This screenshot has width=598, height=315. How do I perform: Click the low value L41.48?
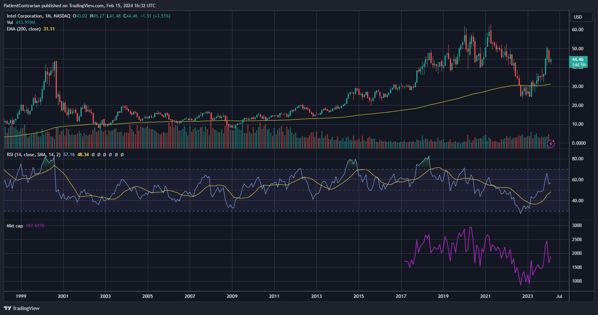(114, 16)
